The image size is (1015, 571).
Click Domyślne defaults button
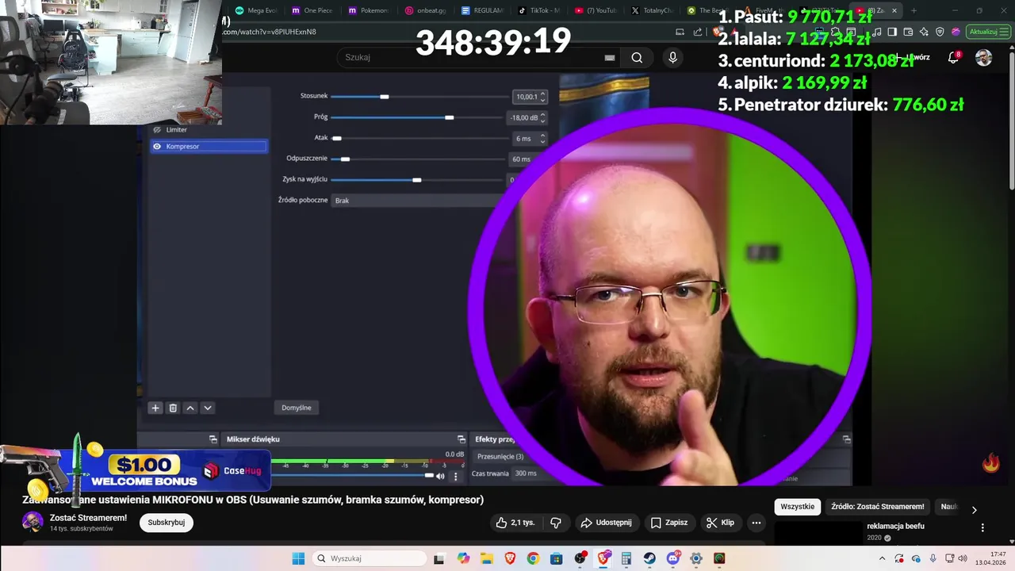(297, 408)
